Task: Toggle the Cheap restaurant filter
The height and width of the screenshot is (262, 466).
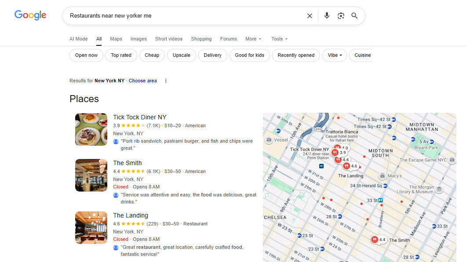Action: click(x=152, y=55)
